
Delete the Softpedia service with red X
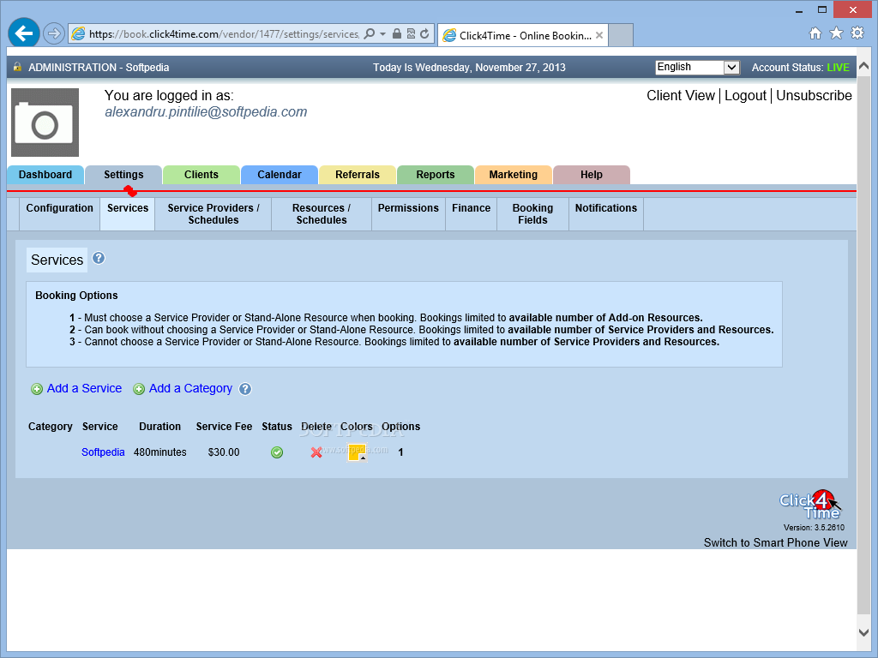click(316, 452)
